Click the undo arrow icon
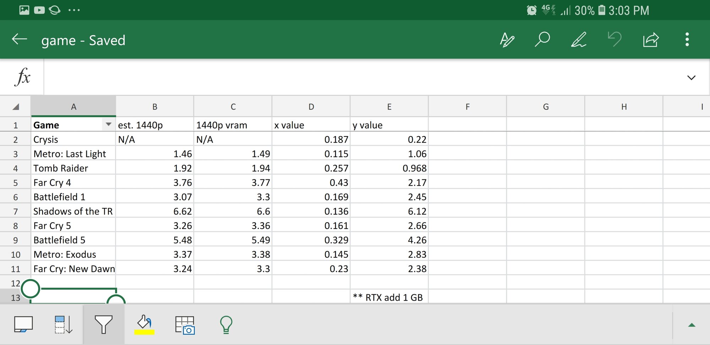Screen dimensions: 710x345 tap(615, 39)
